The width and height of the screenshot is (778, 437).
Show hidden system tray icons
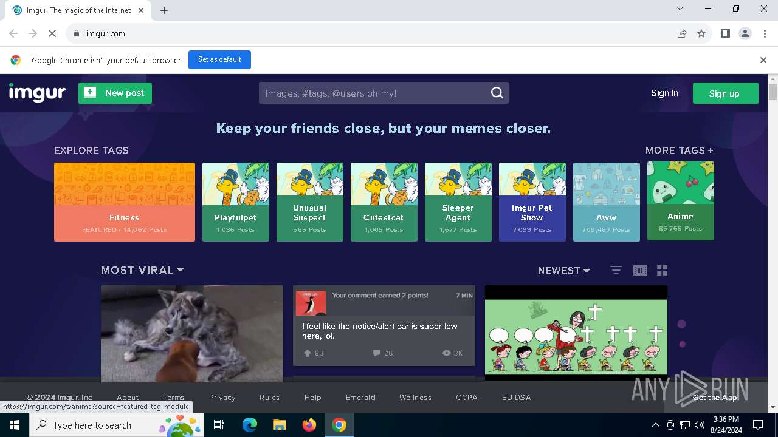coord(655,425)
